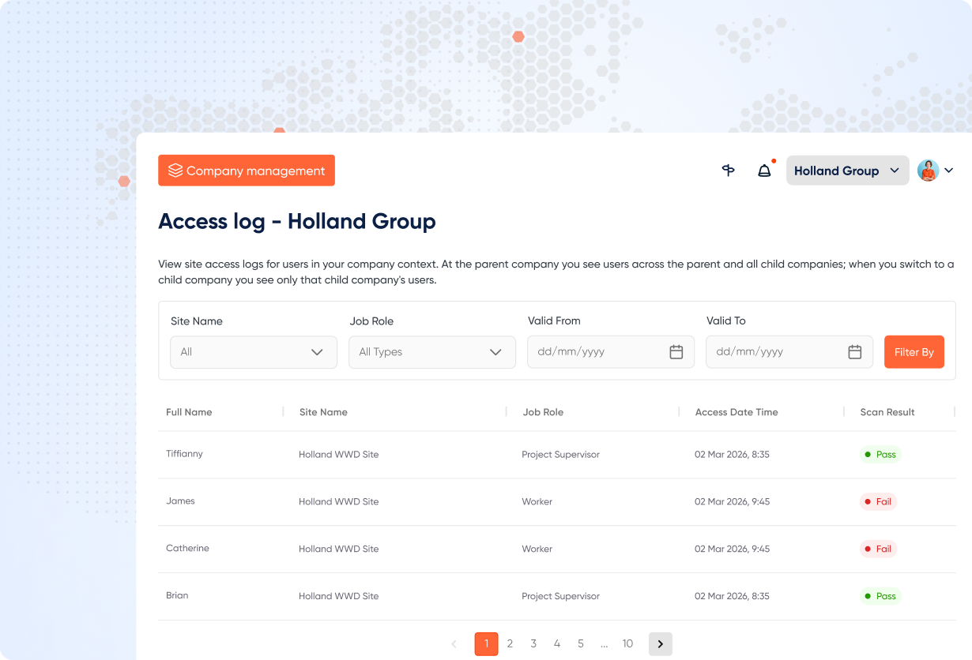Image resolution: width=972 pixels, height=660 pixels.
Task: Select the Brian row name
Action: pos(177,596)
